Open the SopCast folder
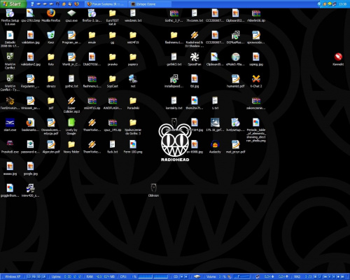Screen dimensions: 350x280 [113, 81]
